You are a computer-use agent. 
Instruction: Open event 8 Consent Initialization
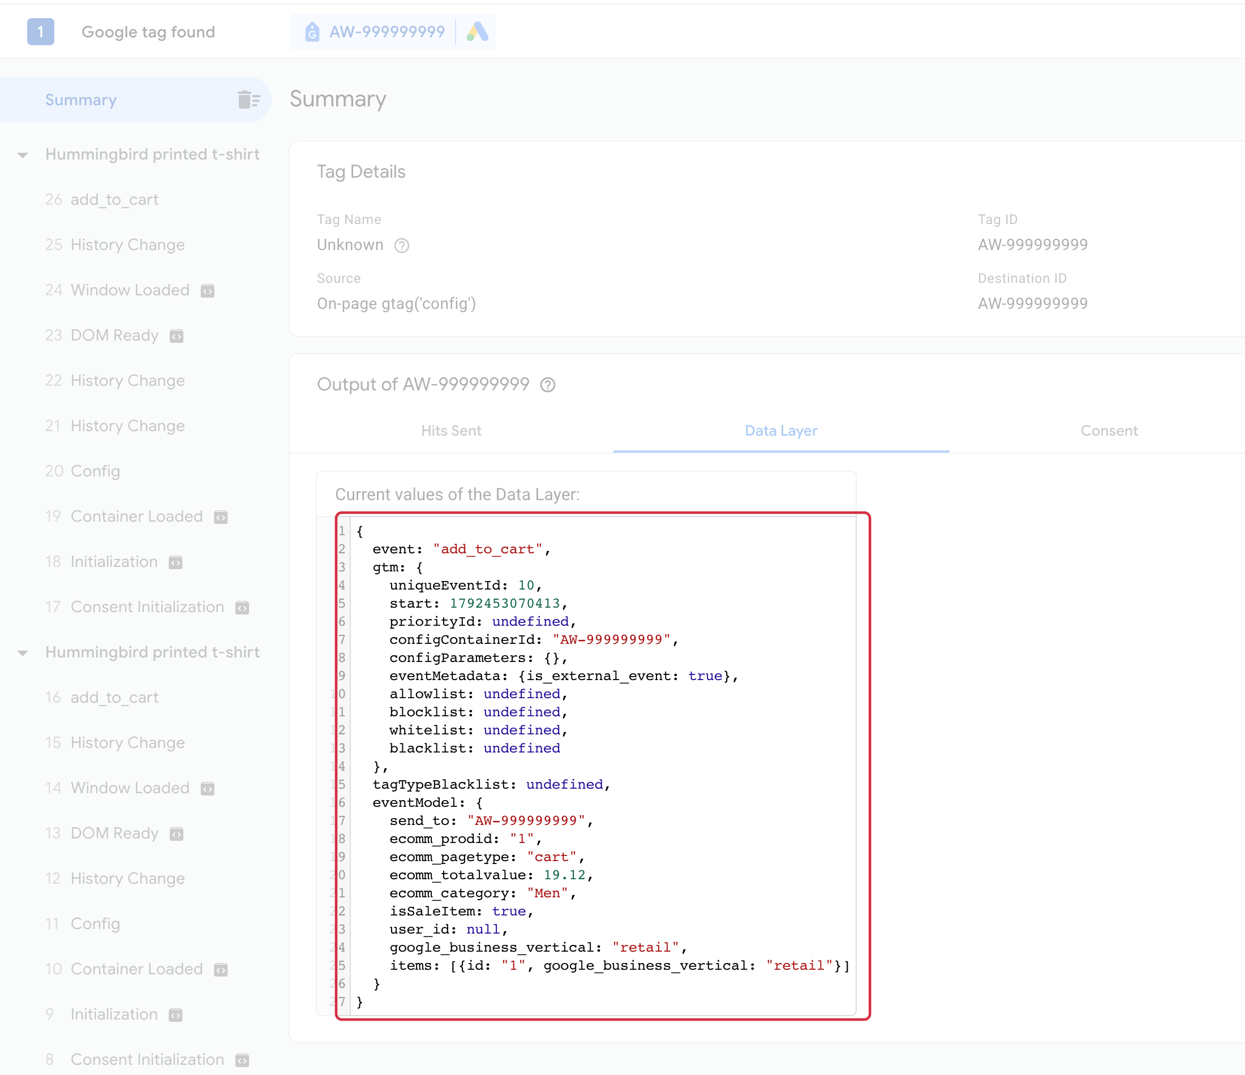point(135,1060)
